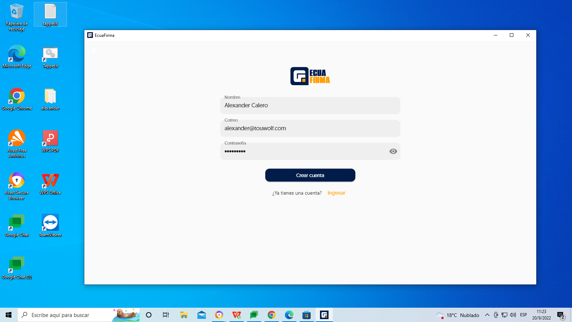
Task: Click the Correo email field
Action: (x=310, y=128)
